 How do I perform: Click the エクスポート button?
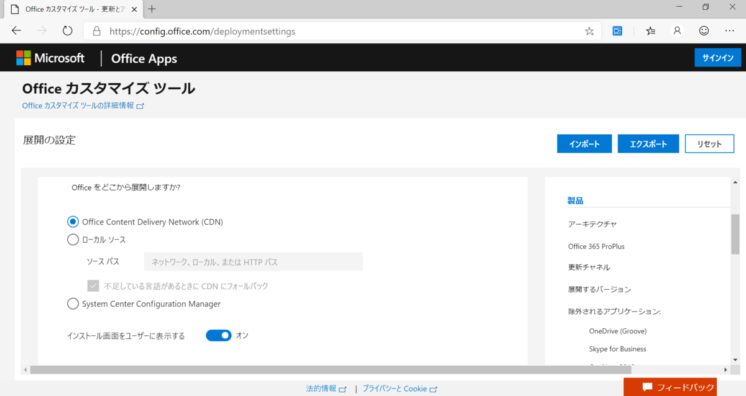[648, 143]
